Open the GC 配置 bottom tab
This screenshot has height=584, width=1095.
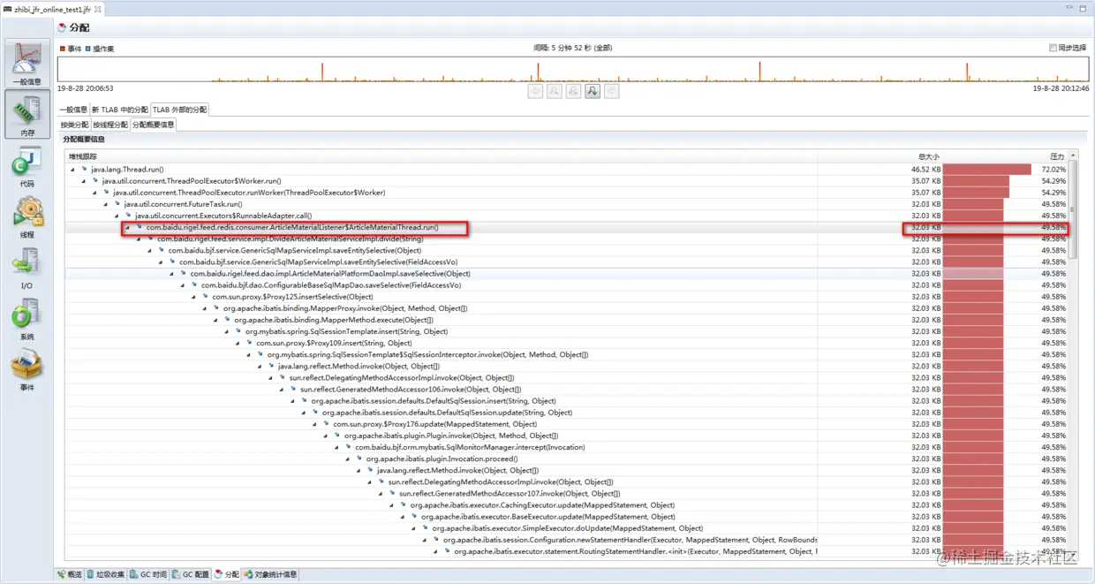point(191,574)
